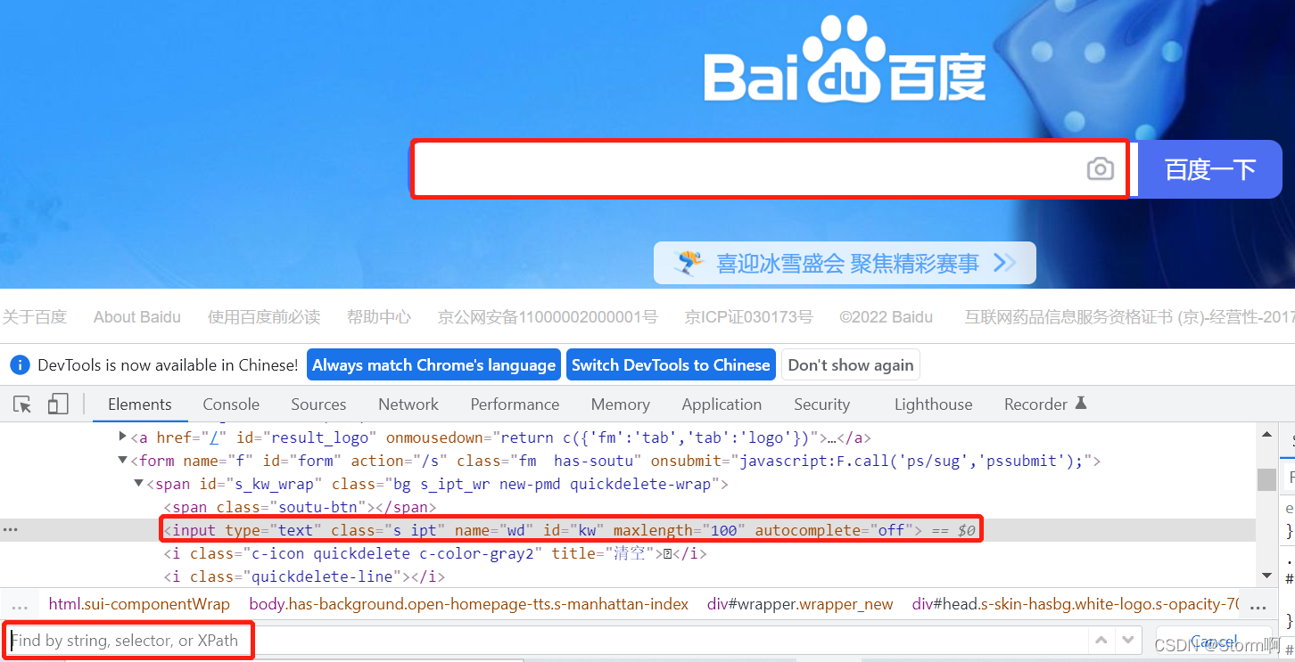Open the Security tab
Screen dimensions: 1295x662
pos(821,405)
